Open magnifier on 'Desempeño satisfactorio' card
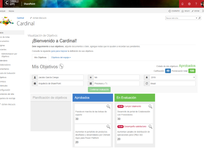Viewport: 204px width, 153px height. pyautogui.click(x=150, y=127)
